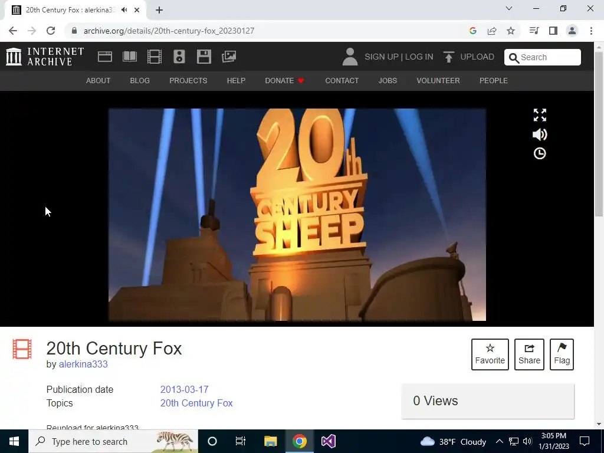Bookmark page with star icon
Image resolution: width=604 pixels, height=453 pixels.
point(511,31)
